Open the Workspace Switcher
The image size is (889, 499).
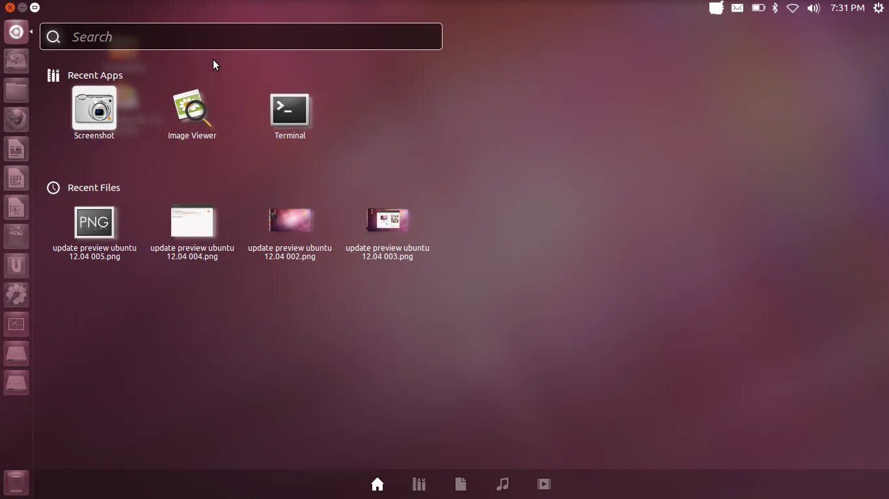tap(16, 324)
